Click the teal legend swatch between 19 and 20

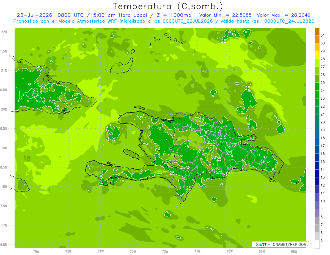click(x=317, y=126)
